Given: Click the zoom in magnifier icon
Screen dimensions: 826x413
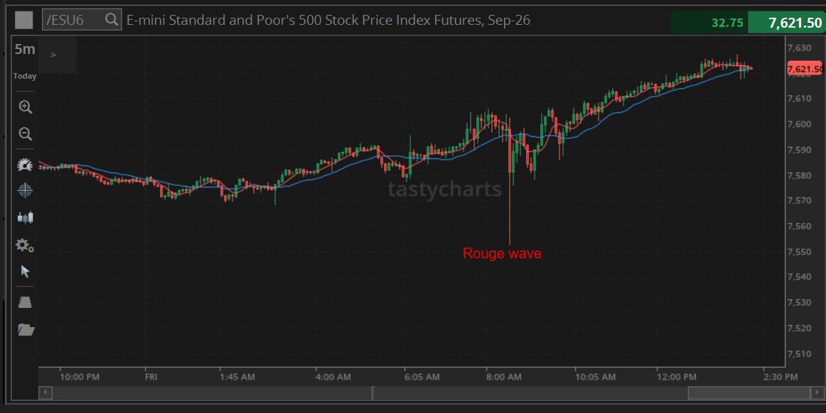Looking at the screenshot, I should 26,107.
